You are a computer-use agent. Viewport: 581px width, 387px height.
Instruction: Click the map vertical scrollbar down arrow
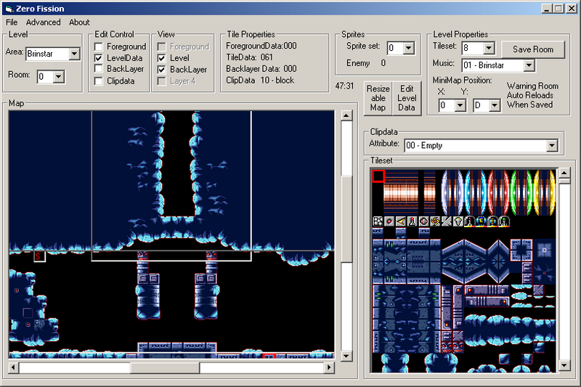tap(346, 357)
